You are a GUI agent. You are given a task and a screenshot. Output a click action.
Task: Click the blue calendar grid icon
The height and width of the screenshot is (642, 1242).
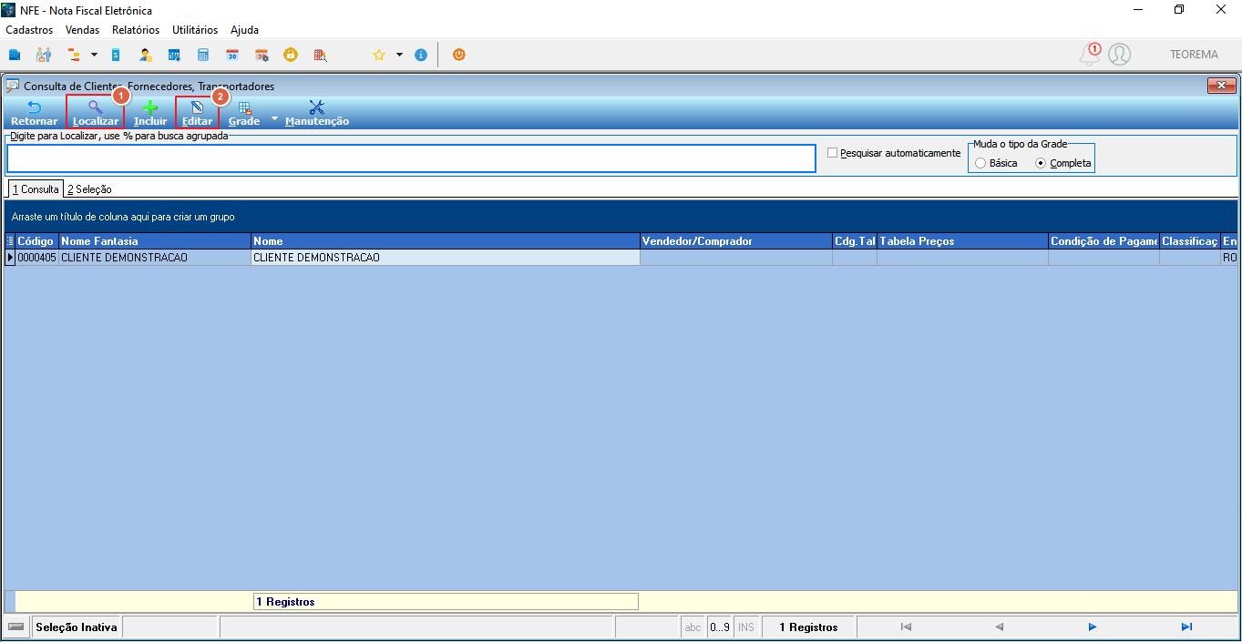174,55
